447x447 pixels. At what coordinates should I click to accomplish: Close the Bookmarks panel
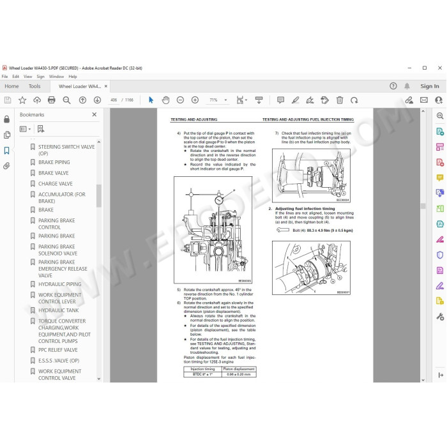95,114
